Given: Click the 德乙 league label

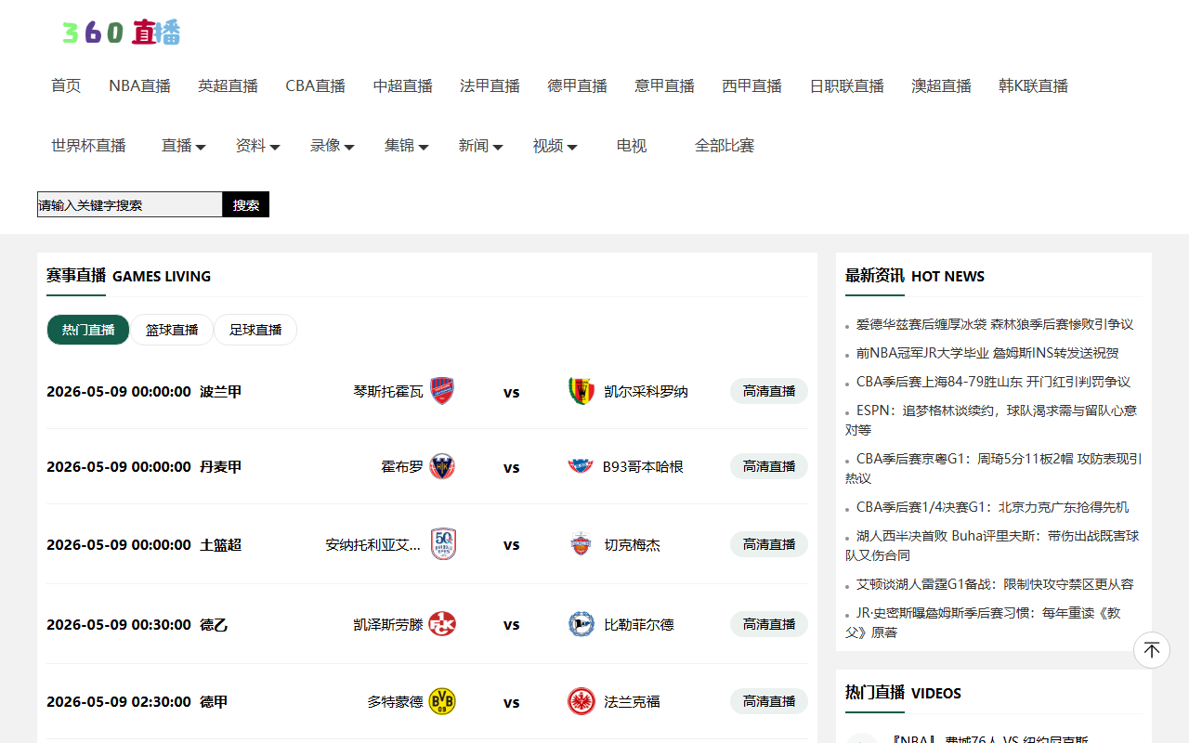Looking at the screenshot, I should [x=214, y=625].
